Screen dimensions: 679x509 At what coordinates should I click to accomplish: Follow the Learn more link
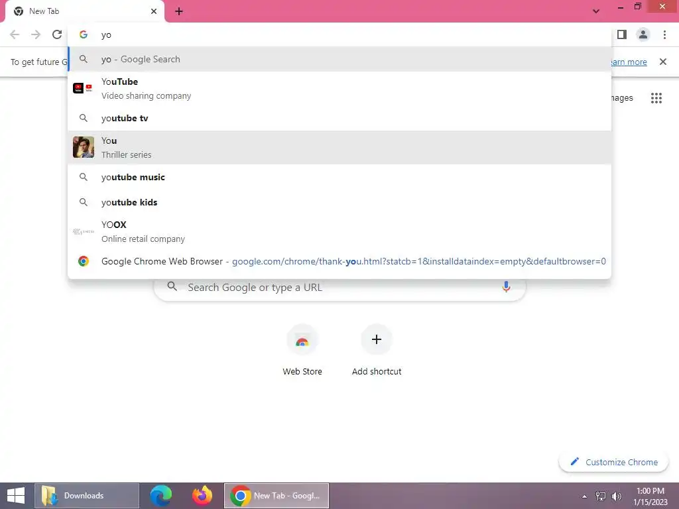(629, 62)
